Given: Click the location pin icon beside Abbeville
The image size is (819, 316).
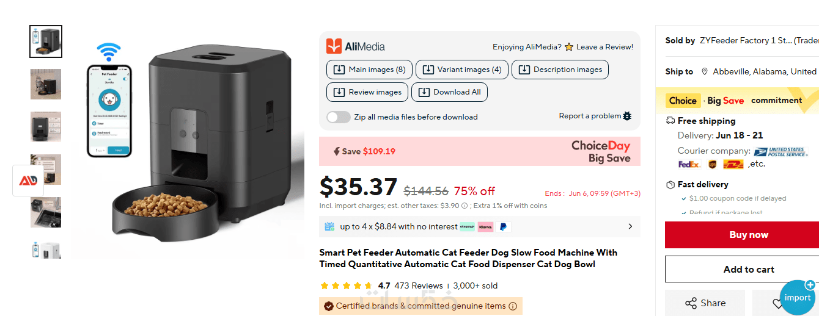Looking at the screenshot, I should click(x=705, y=71).
